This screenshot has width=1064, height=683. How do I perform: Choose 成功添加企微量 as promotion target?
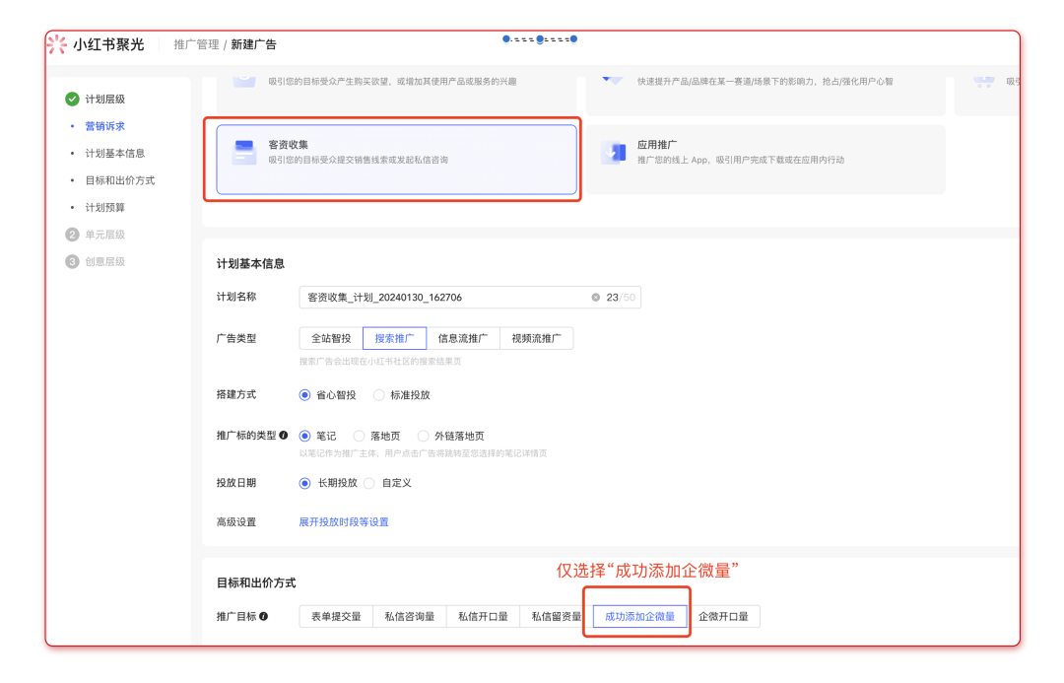(639, 617)
